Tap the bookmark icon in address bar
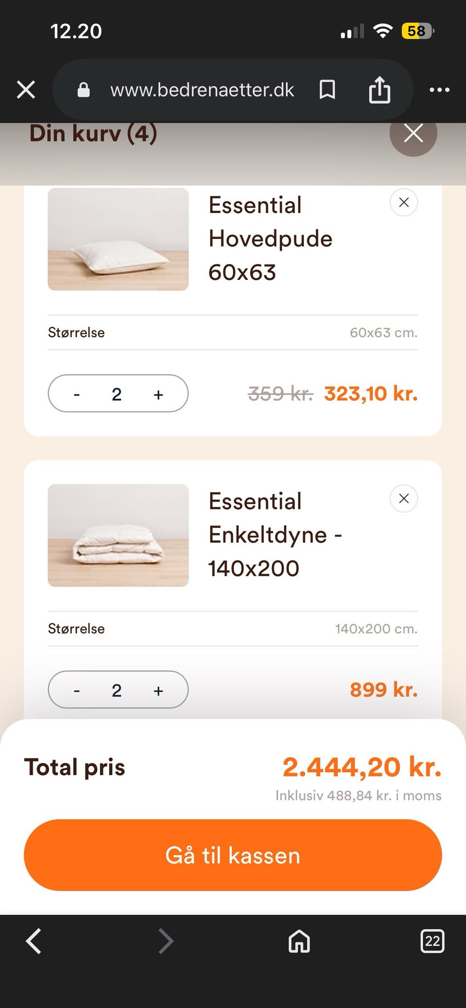 click(x=327, y=90)
